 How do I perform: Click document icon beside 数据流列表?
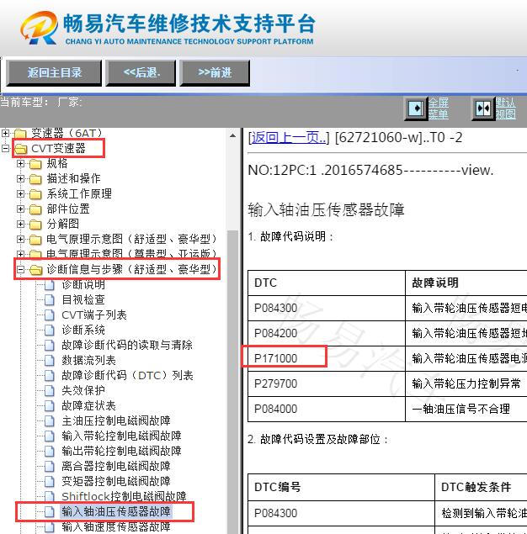(x=50, y=360)
